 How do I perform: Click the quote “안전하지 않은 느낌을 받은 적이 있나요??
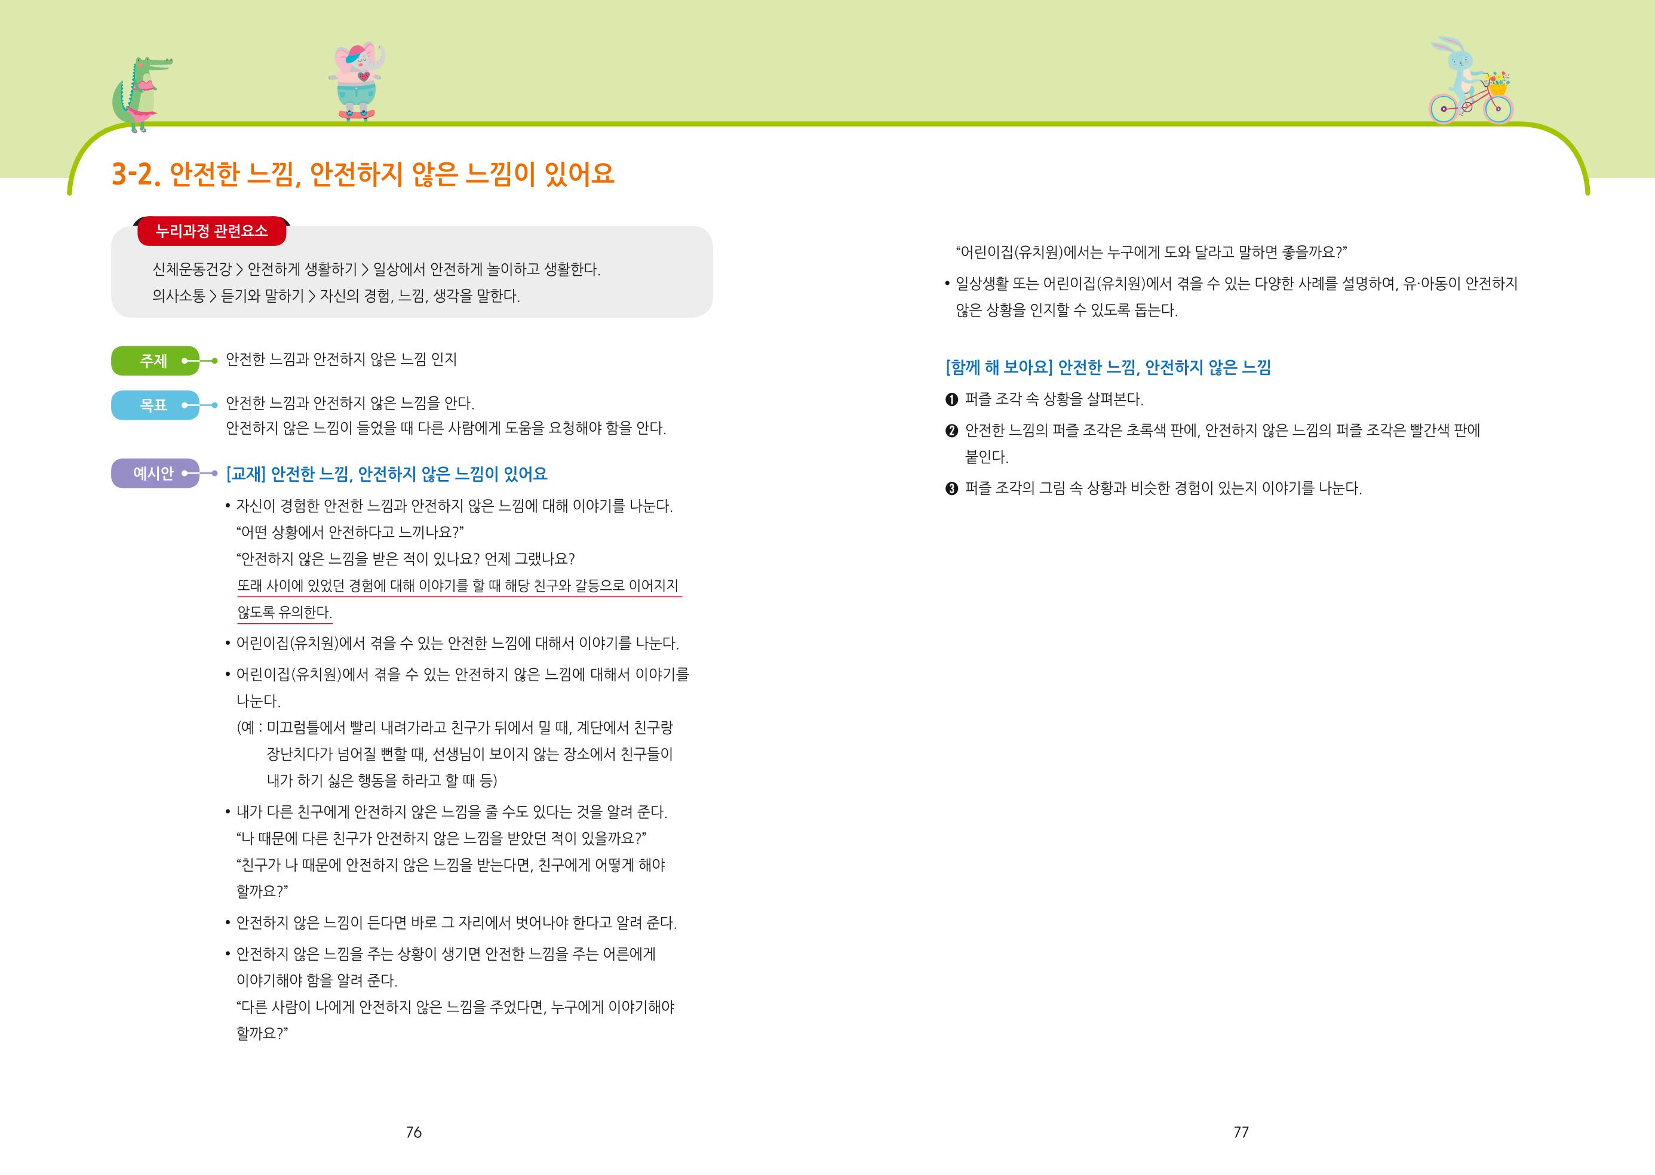pyautogui.click(x=406, y=559)
